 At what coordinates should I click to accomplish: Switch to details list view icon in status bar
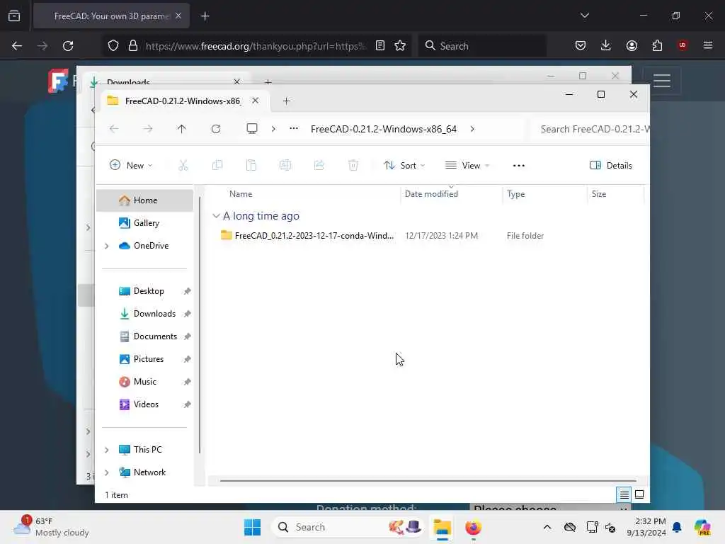click(x=624, y=495)
